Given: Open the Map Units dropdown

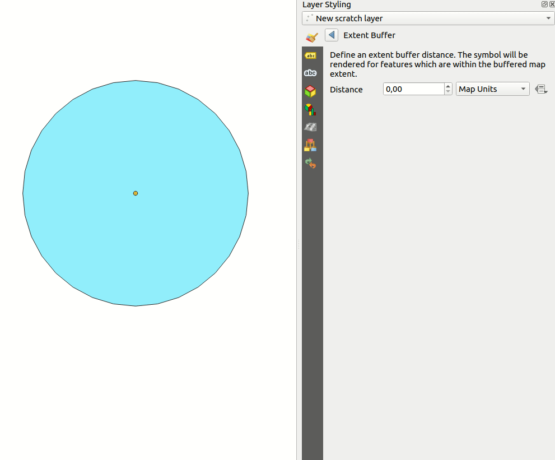Looking at the screenshot, I should click(492, 89).
